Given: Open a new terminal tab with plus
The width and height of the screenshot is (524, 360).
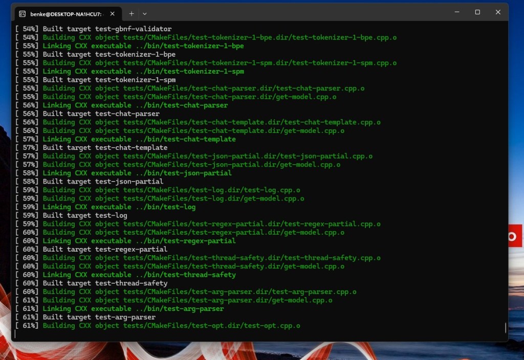Looking at the screenshot, I should pyautogui.click(x=132, y=14).
